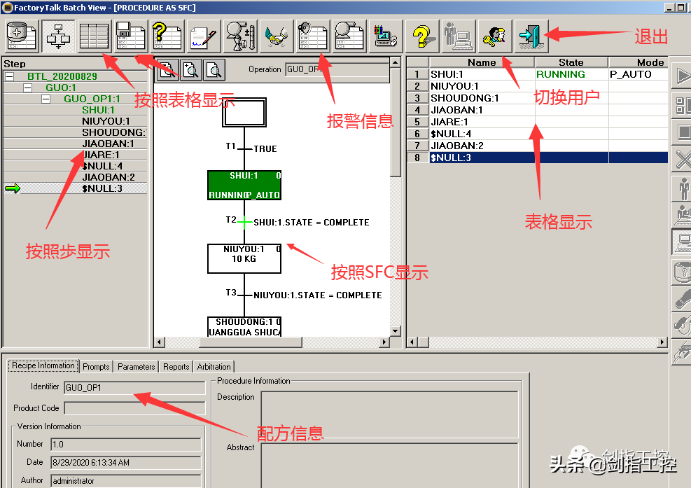Switch to the SFC view icon
The width and height of the screenshot is (691, 488).
pyautogui.click(x=57, y=36)
